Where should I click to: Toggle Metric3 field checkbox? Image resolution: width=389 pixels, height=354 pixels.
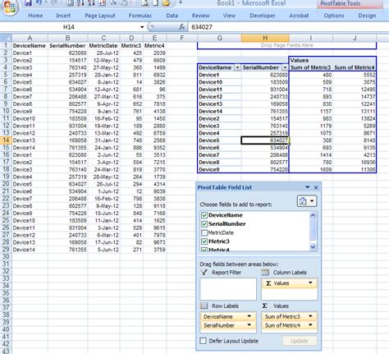tap(204, 241)
